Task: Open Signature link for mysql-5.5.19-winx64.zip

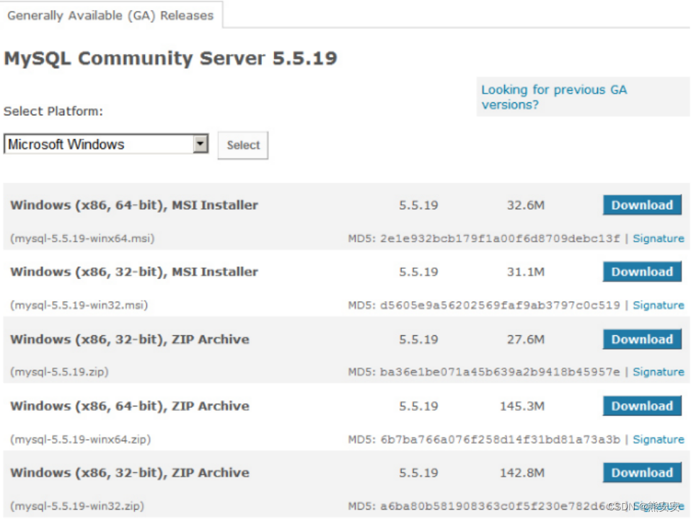Action: pos(659,439)
